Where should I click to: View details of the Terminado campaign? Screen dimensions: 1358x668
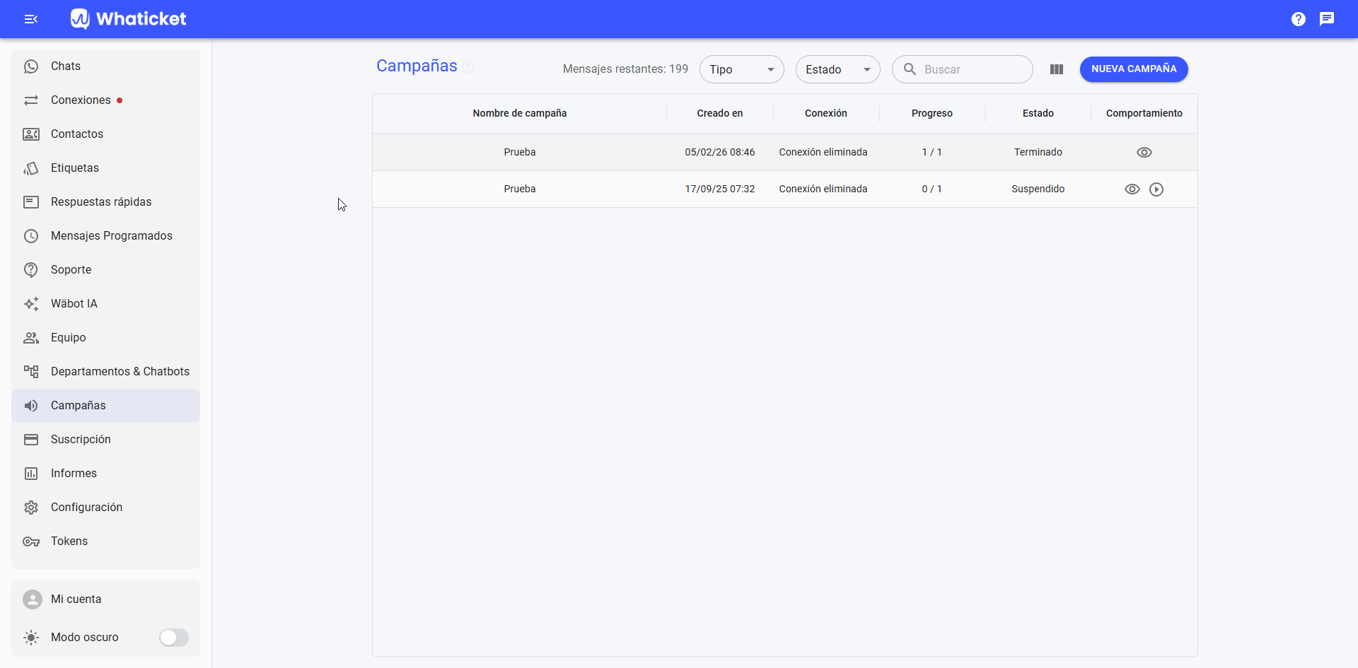click(x=1144, y=152)
